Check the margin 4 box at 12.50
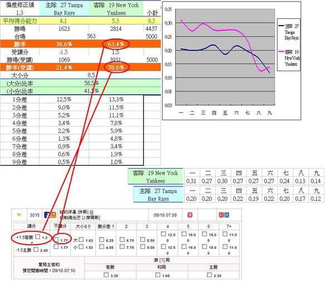 163,247
